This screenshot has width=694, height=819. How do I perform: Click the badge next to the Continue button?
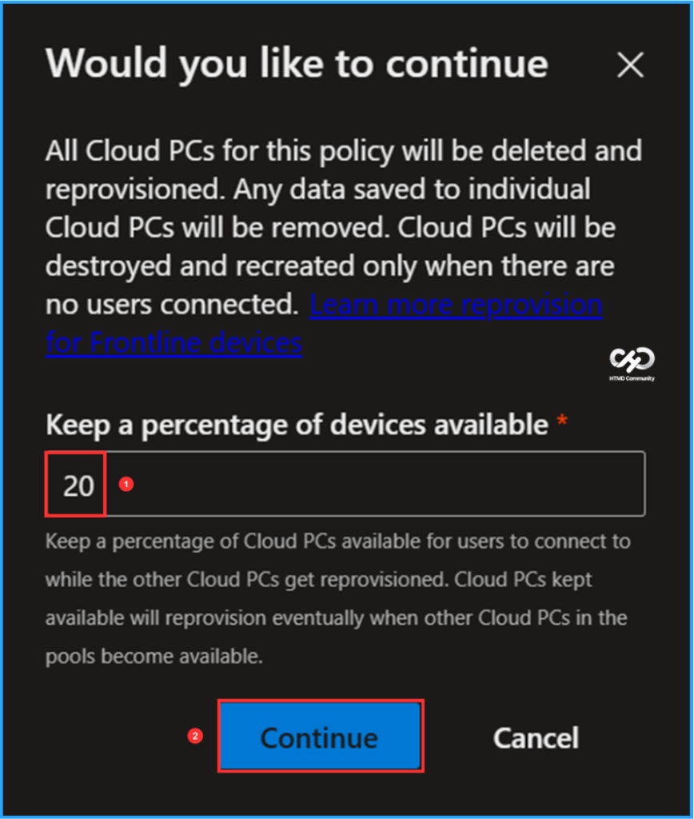(194, 737)
